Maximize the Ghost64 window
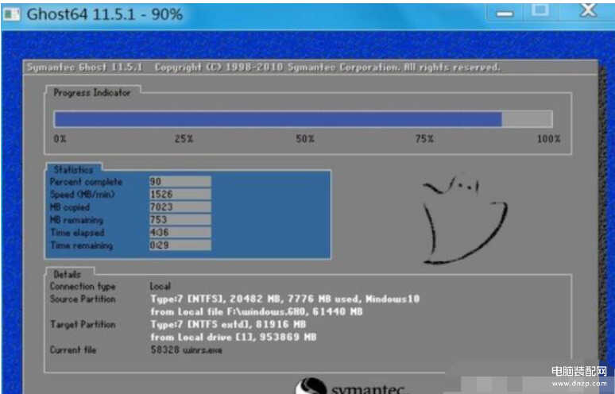Image resolution: width=615 pixels, height=394 pixels. tap(540, 10)
